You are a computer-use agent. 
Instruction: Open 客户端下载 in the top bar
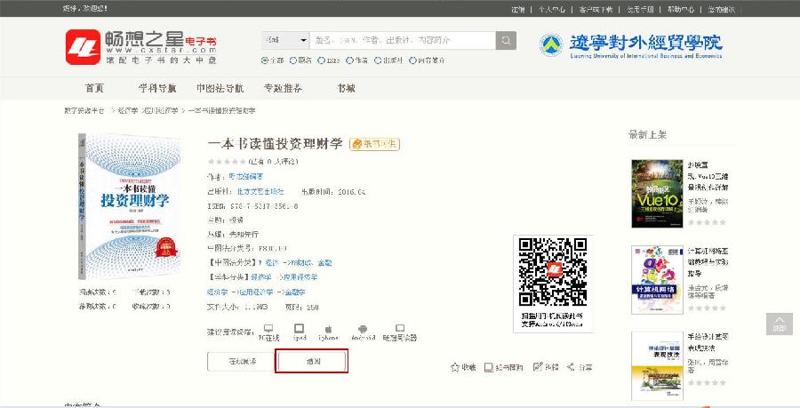pyautogui.click(x=596, y=9)
